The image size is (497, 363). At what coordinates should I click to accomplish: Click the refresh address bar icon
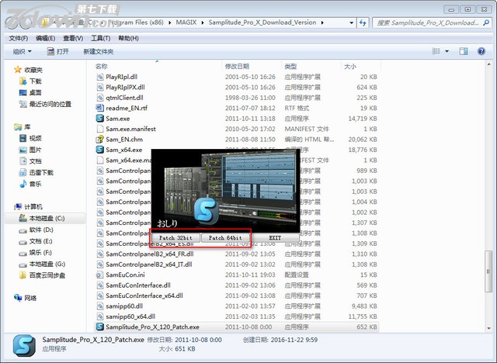(363, 22)
